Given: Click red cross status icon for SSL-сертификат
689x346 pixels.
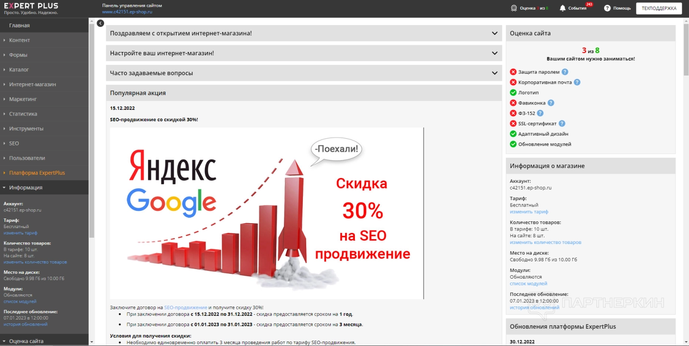Looking at the screenshot, I should pos(513,124).
